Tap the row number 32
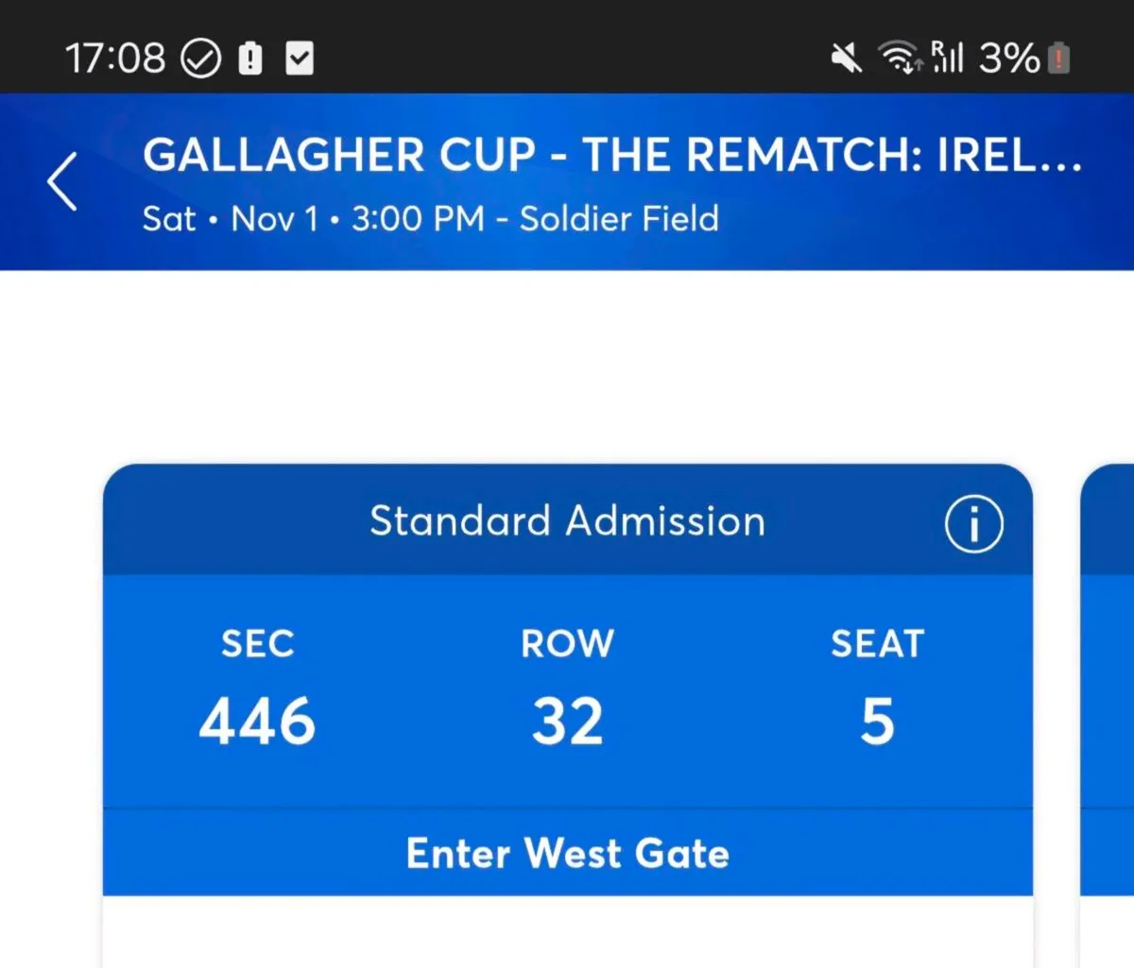This screenshot has height=968, width=1134. point(567,722)
